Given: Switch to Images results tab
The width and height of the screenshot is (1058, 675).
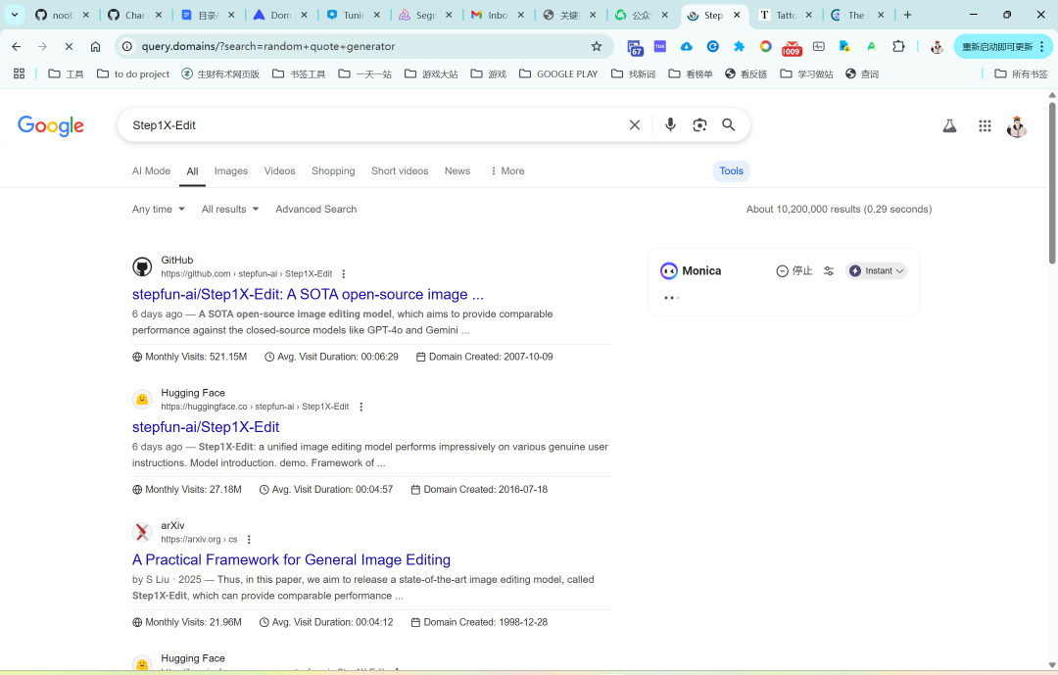Looking at the screenshot, I should coord(231,171).
